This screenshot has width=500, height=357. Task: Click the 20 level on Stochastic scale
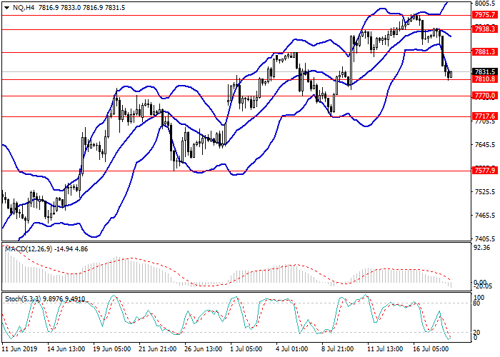[477, 332]
